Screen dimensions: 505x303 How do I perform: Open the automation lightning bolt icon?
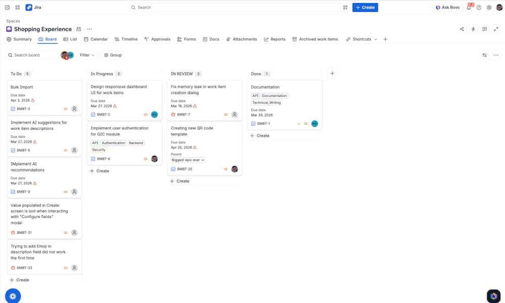473,29
